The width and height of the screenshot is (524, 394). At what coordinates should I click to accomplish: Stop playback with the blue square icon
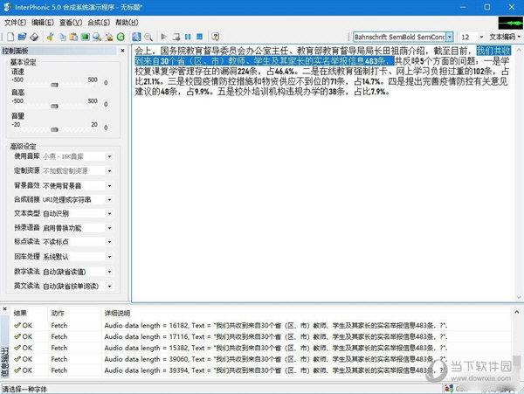coord(199,37)
